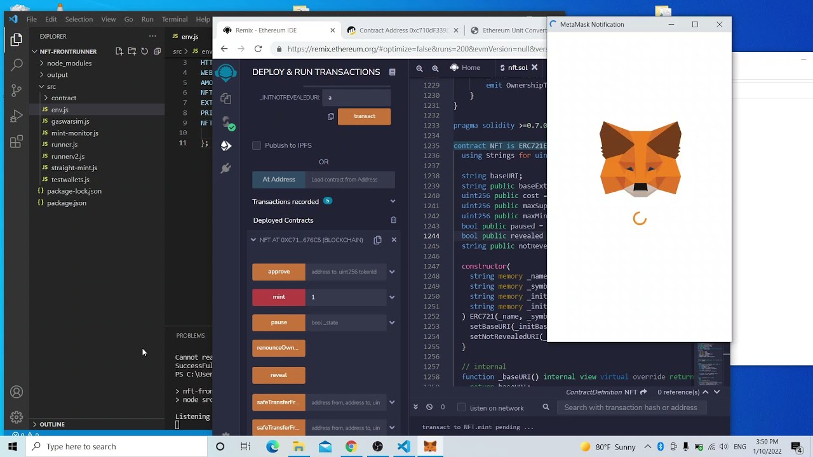
Task: Open the Manage gear in VS Code
Action: coord(17,418)
